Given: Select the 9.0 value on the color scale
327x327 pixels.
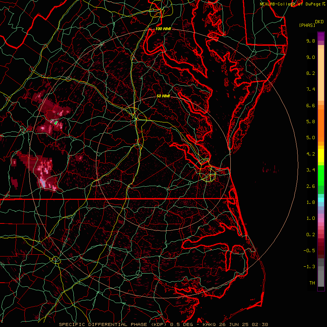Looking at the screenshot, I should pos(311,57).
